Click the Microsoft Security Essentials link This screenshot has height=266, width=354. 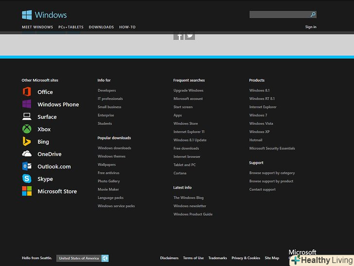tap(272, 149)
